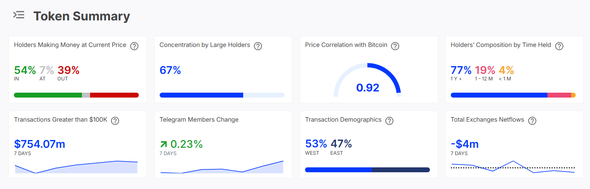Click the green Telegram members up-arrow icon
This screenshot has width=590, height=189.
(x=164, y=144)
